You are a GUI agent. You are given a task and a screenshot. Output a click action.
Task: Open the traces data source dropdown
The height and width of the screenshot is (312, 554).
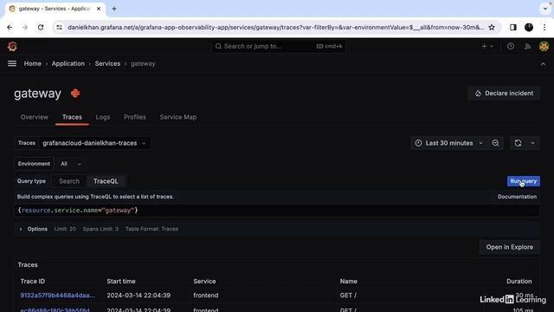[94, 143]
